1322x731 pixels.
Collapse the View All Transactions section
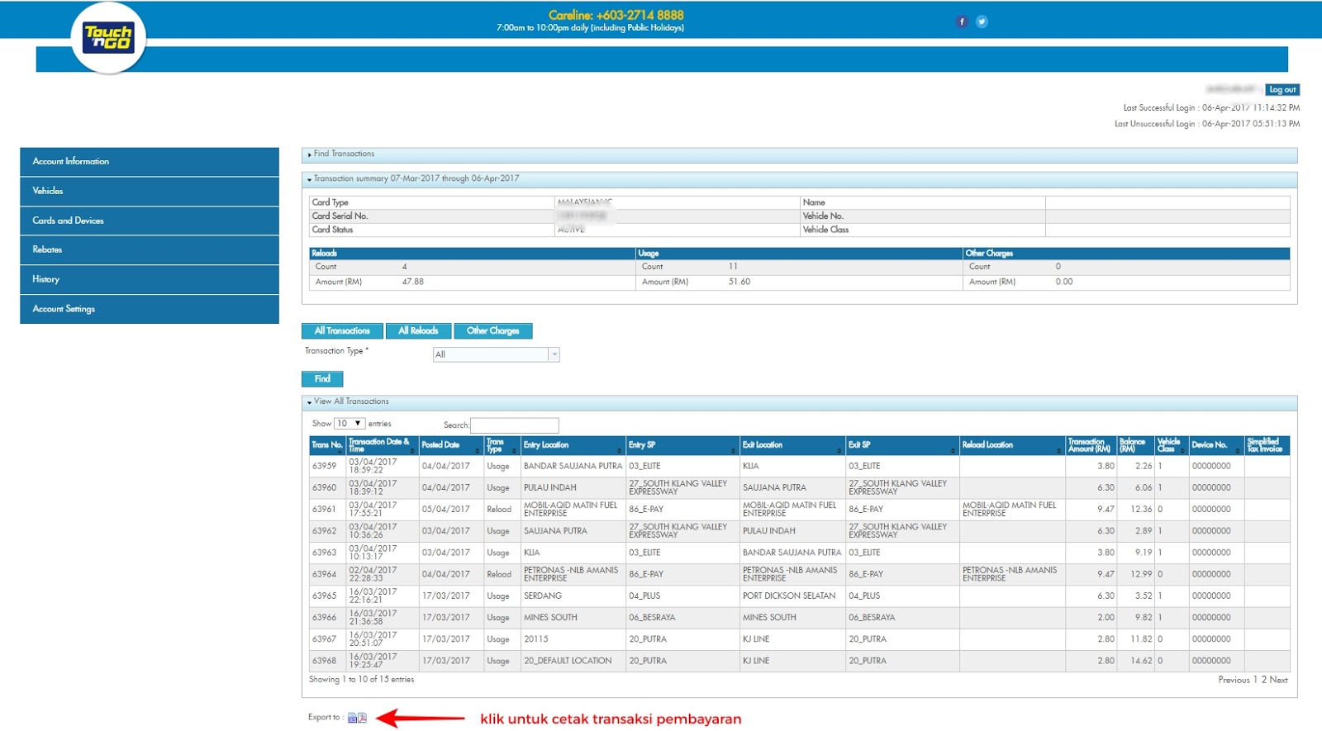(799, 402)
